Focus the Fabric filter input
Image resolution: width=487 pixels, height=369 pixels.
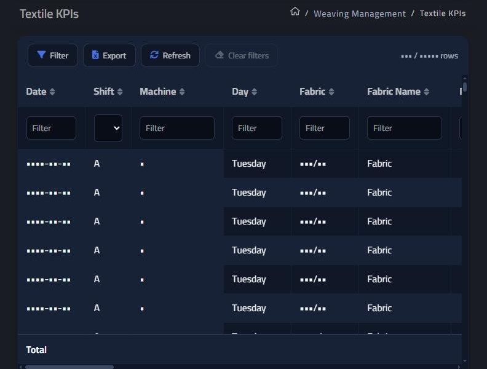325,128
